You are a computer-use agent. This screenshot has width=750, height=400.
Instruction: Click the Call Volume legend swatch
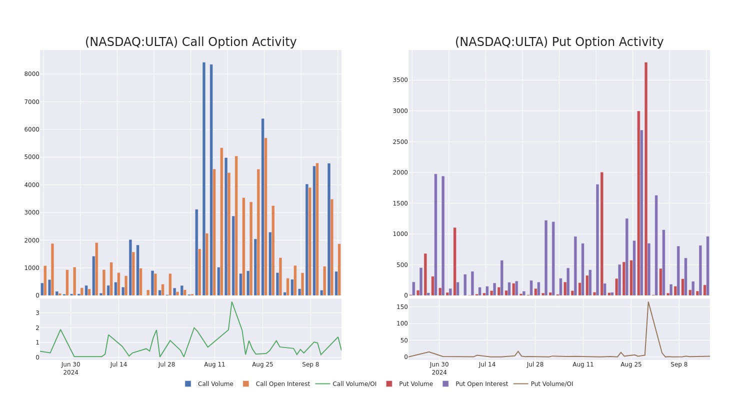pyautogui.click(x=188, y=384)
